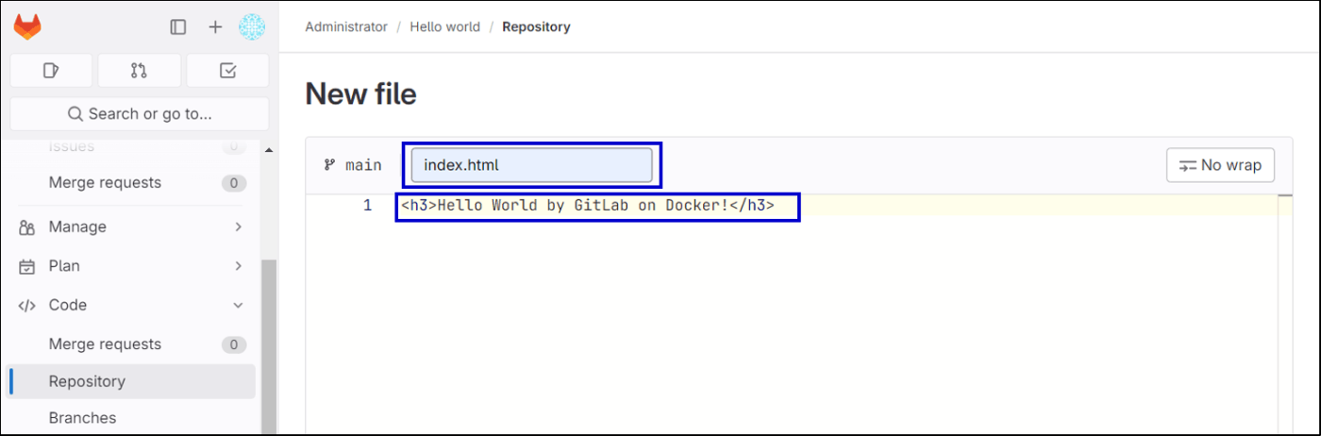Open the to-do list shortcut button
Image resolution: width=1321 pixels, height=436 pixels.
coord(227,71)
